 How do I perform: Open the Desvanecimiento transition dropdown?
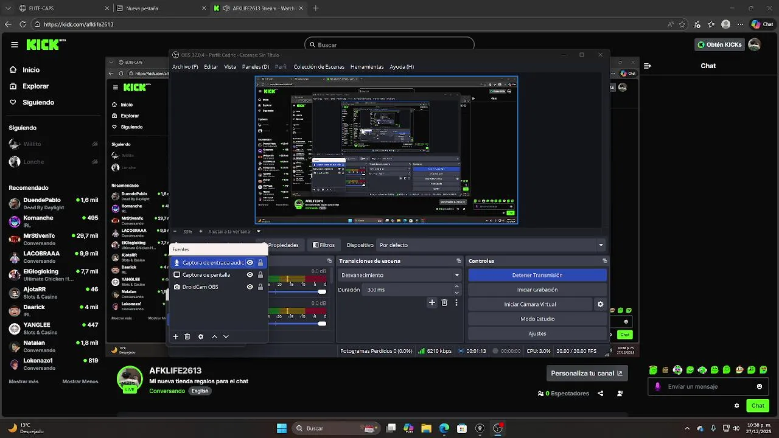pos(400,275)
